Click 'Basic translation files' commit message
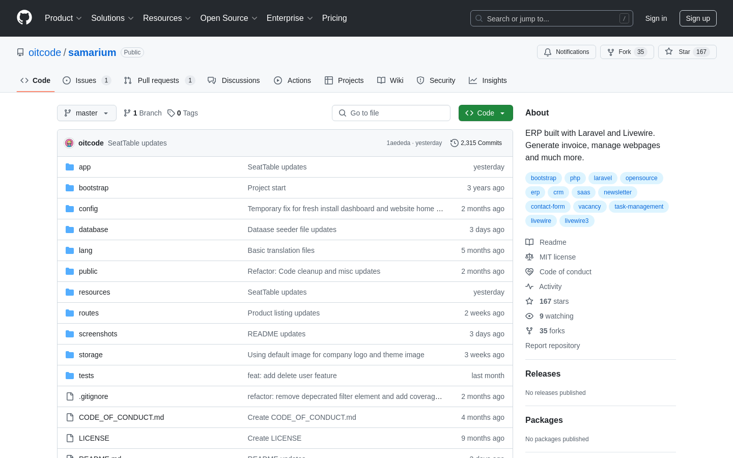 (281, 250)
